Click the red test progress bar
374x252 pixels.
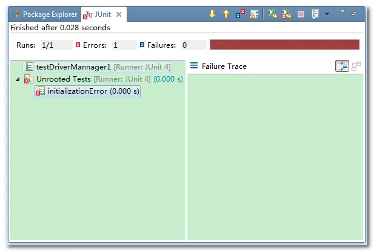click(x=284, y=45)
